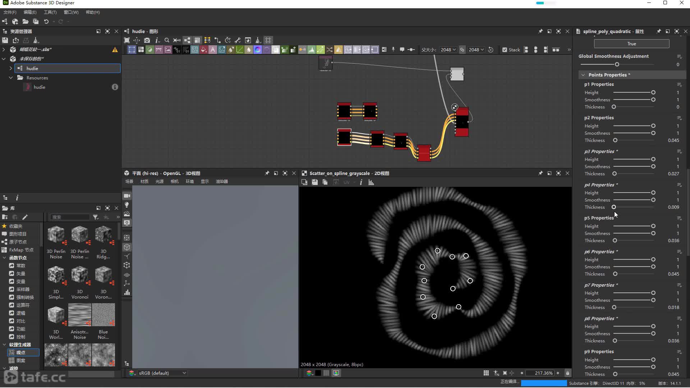Screen dimensions: 690x388
Task: Click the histogram icon in 2D view
Action: coord(371,183)
